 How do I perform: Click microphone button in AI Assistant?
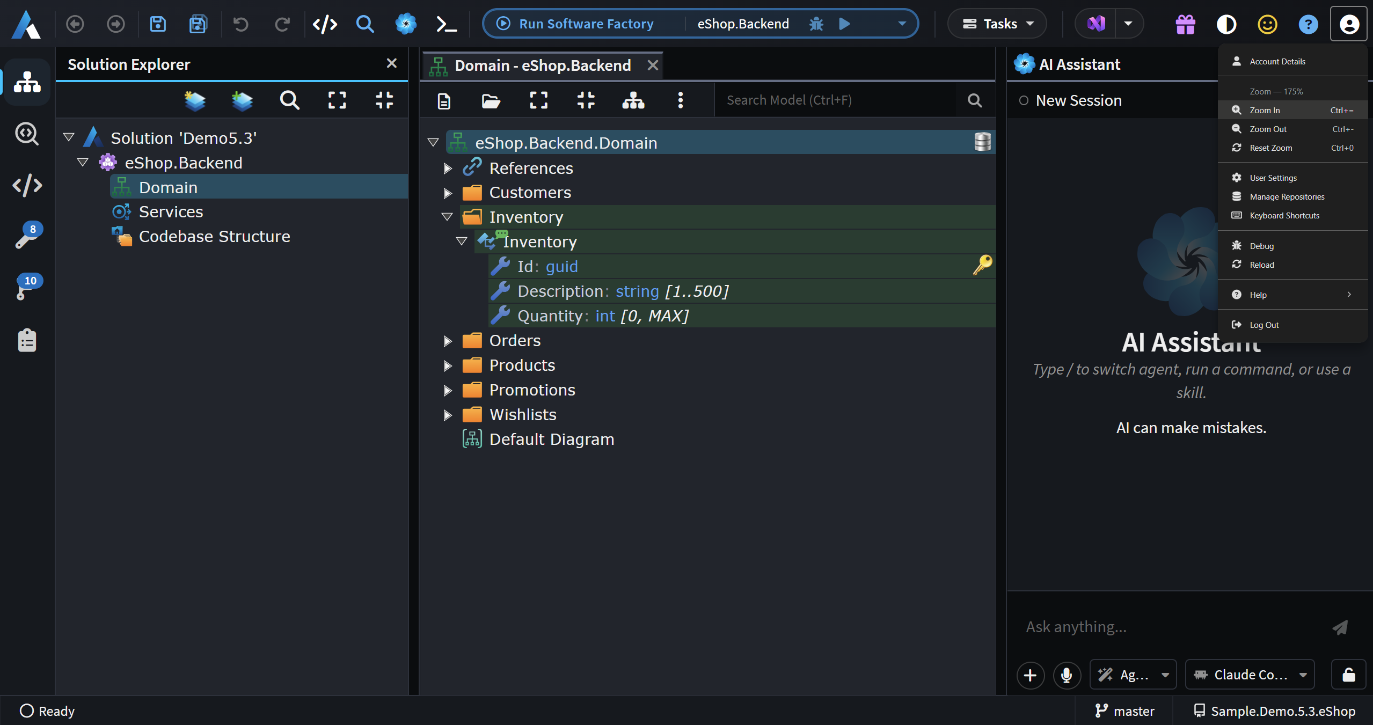tap(1067, 675)
